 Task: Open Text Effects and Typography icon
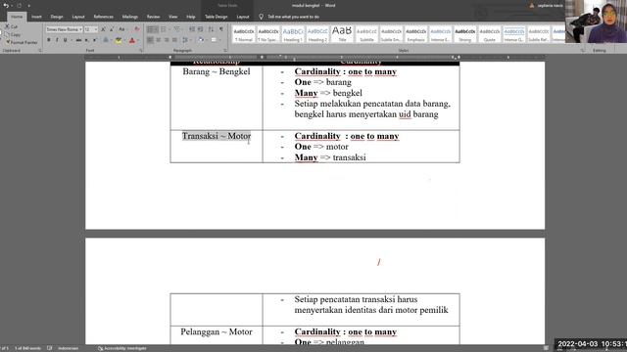(106, 40)
